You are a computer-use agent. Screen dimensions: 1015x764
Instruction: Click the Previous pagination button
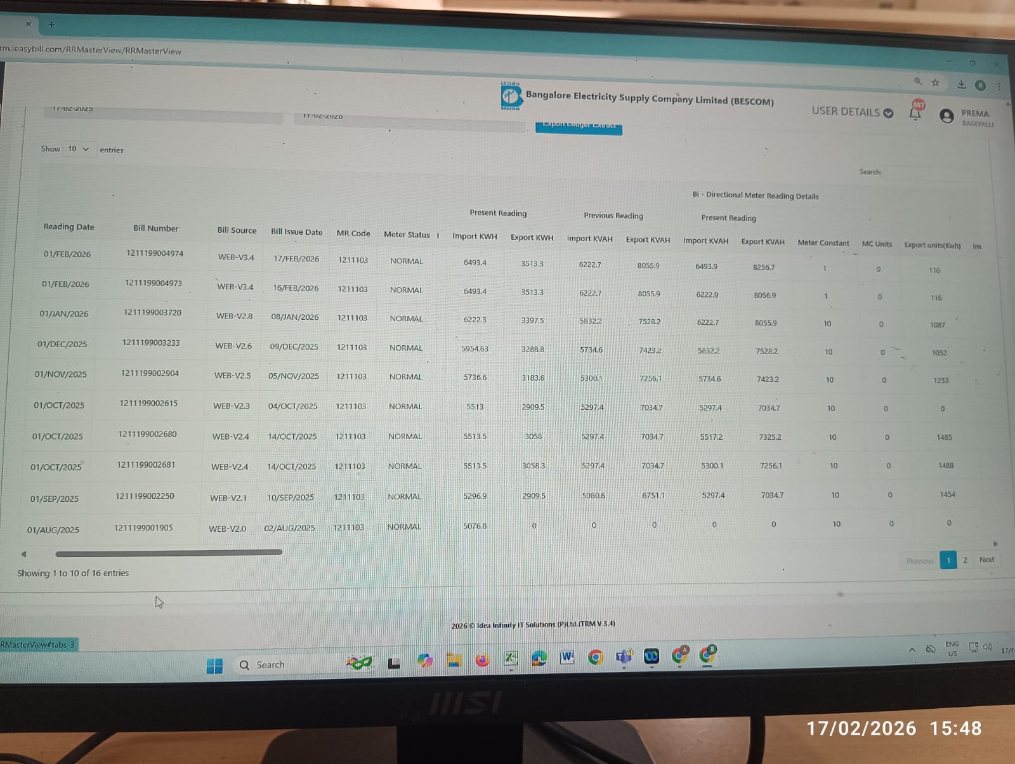[920, 561]
